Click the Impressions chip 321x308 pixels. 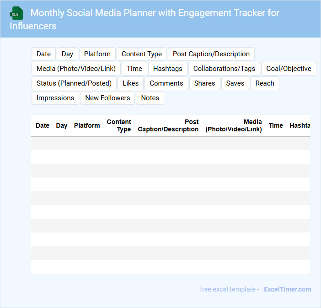[55, 98]
